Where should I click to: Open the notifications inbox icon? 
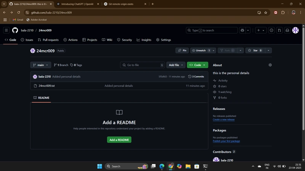pos(287,30)
